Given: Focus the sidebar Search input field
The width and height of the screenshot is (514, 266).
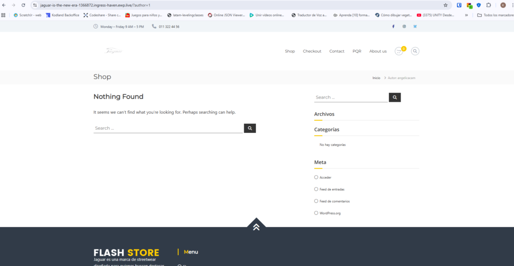Looking at the screenshot, I should [x=351, y=97].
